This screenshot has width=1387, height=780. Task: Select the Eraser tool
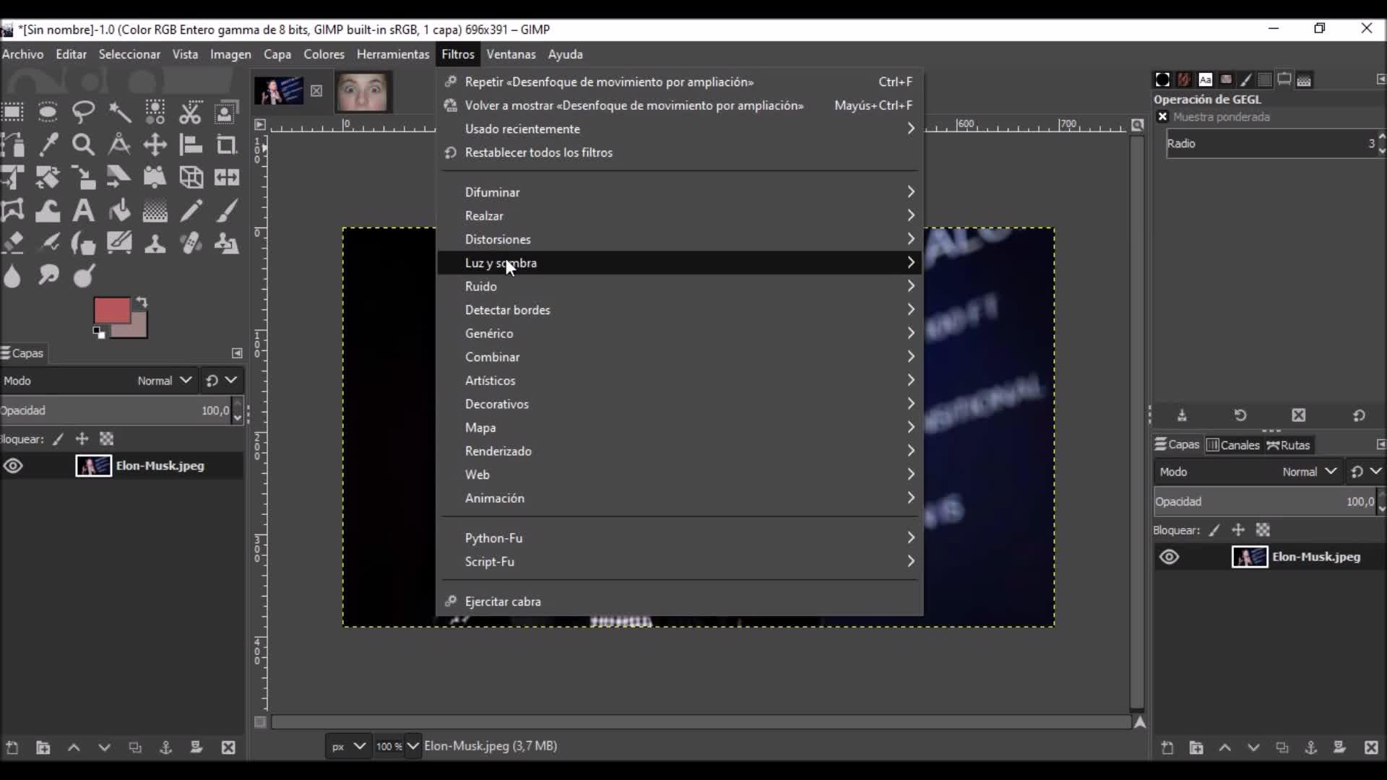(13, 243)
